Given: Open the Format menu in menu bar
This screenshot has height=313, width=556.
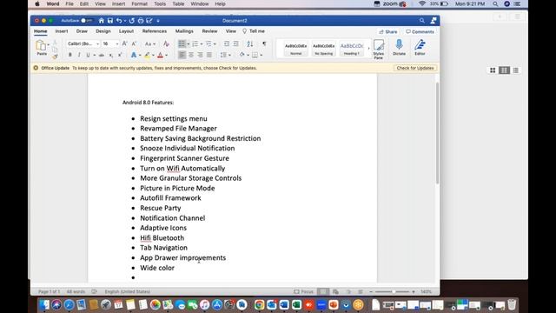Looking at the screenshot, I should point(139,3).
